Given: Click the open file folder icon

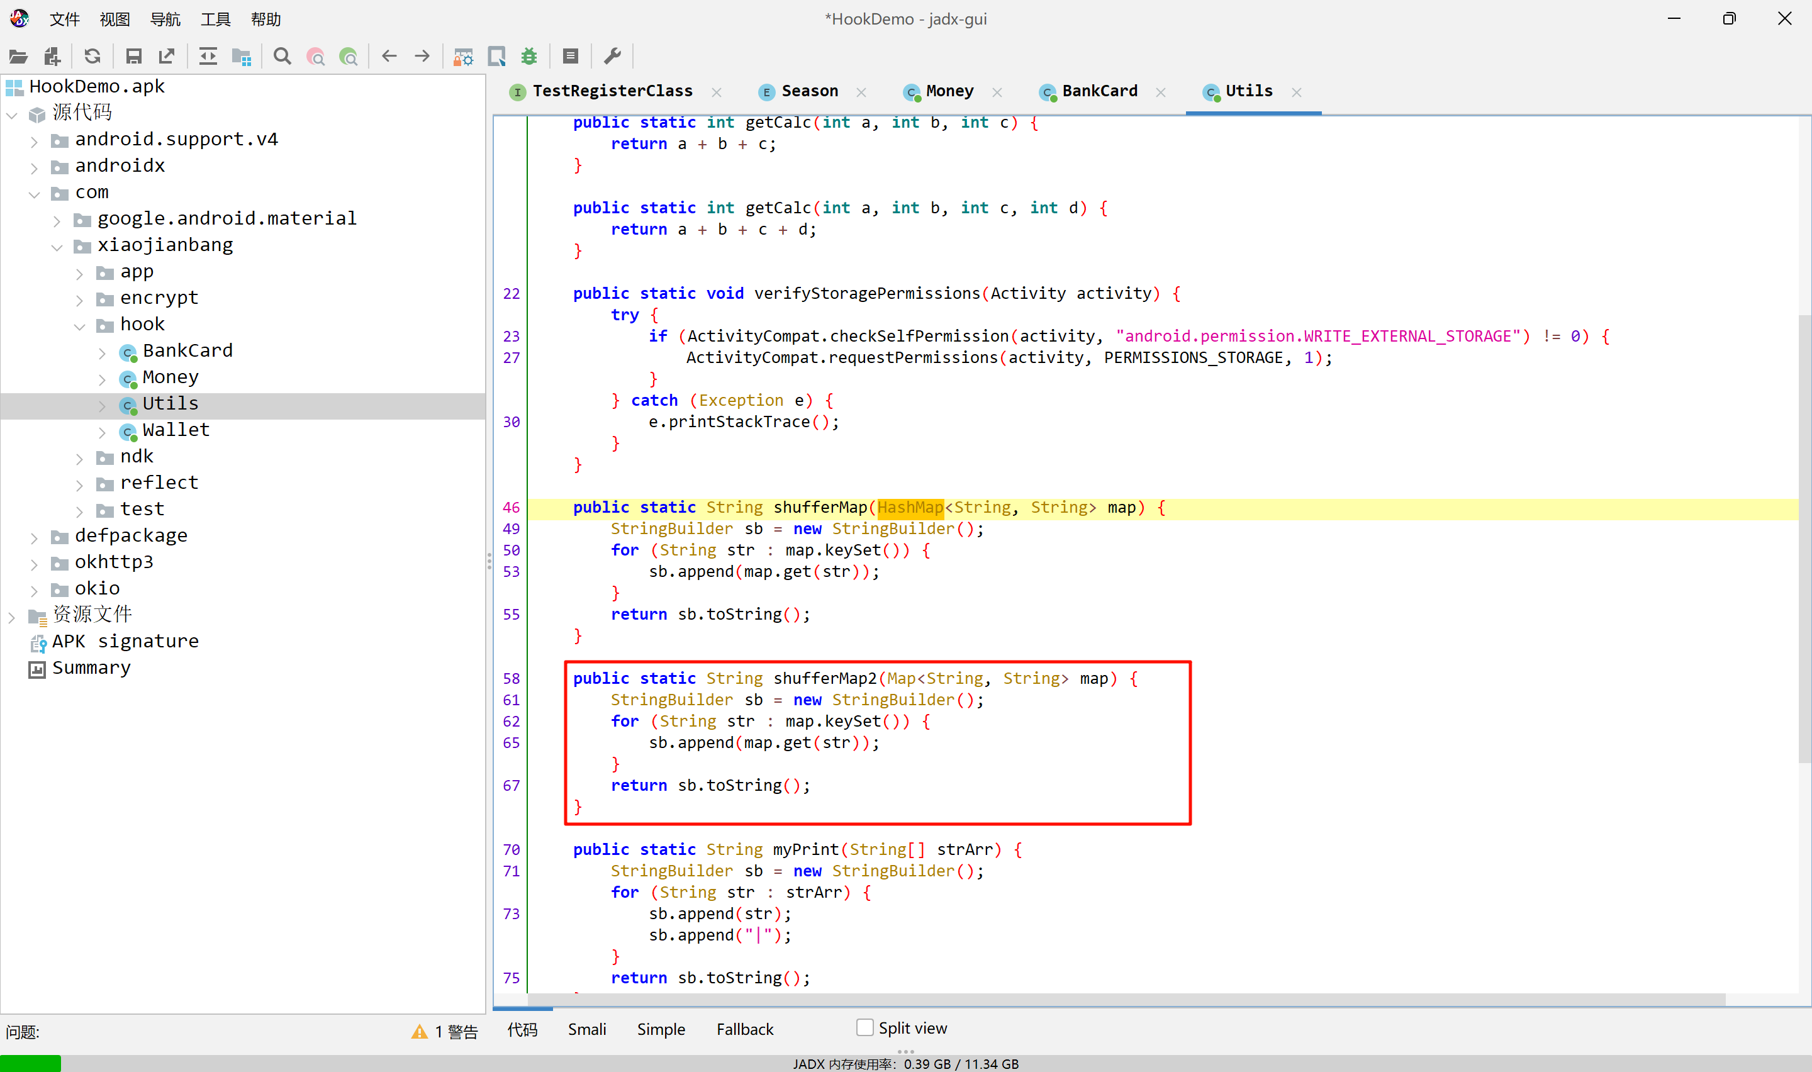Looking at the screenshot, I should click(x=18, y=57).
